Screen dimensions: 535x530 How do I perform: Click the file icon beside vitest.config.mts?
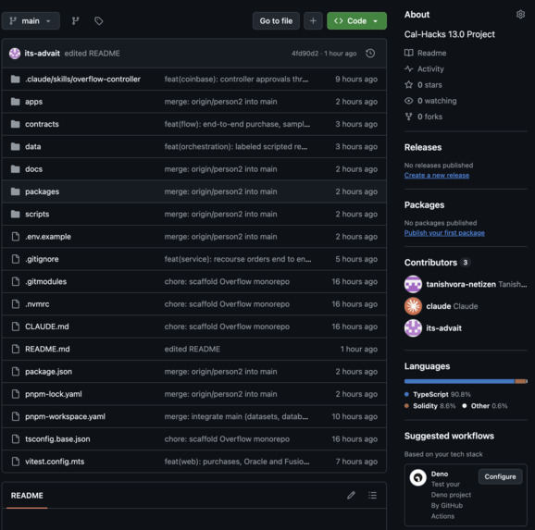[x=16, y=462]
